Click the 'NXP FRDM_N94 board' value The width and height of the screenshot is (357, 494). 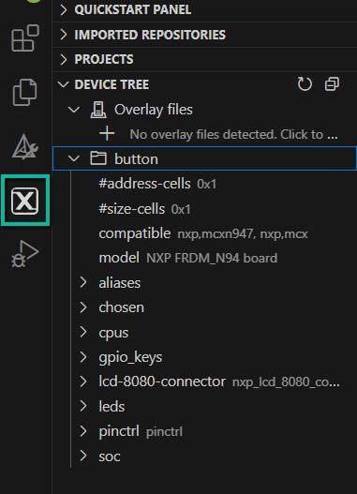212,259
